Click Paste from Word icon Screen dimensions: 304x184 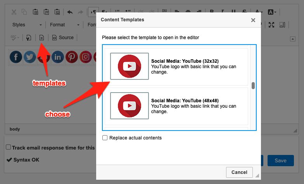(x=57, y=12)
